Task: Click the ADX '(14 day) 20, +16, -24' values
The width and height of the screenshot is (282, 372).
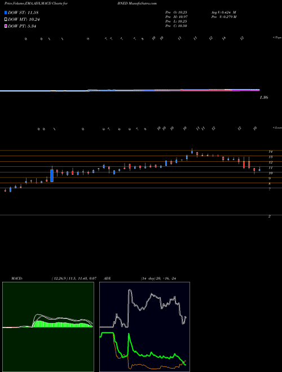Action: pos(158,278)
